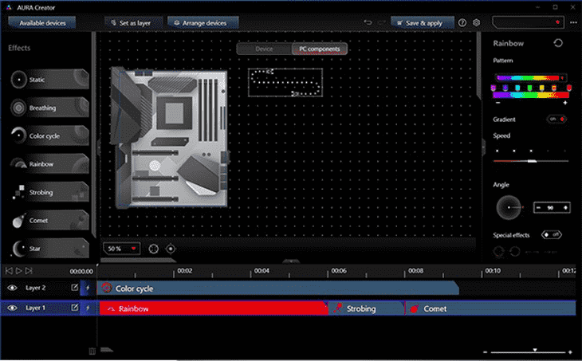582x361 pixels.
Task: Click the Set as layer button
Action: (x=134, y=23)
